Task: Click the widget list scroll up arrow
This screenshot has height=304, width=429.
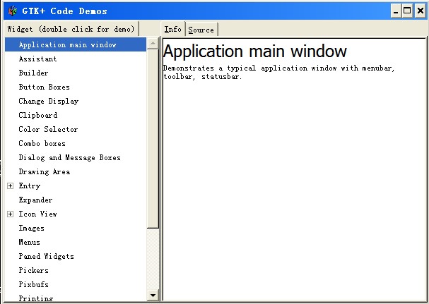Action: coord(153,43)
